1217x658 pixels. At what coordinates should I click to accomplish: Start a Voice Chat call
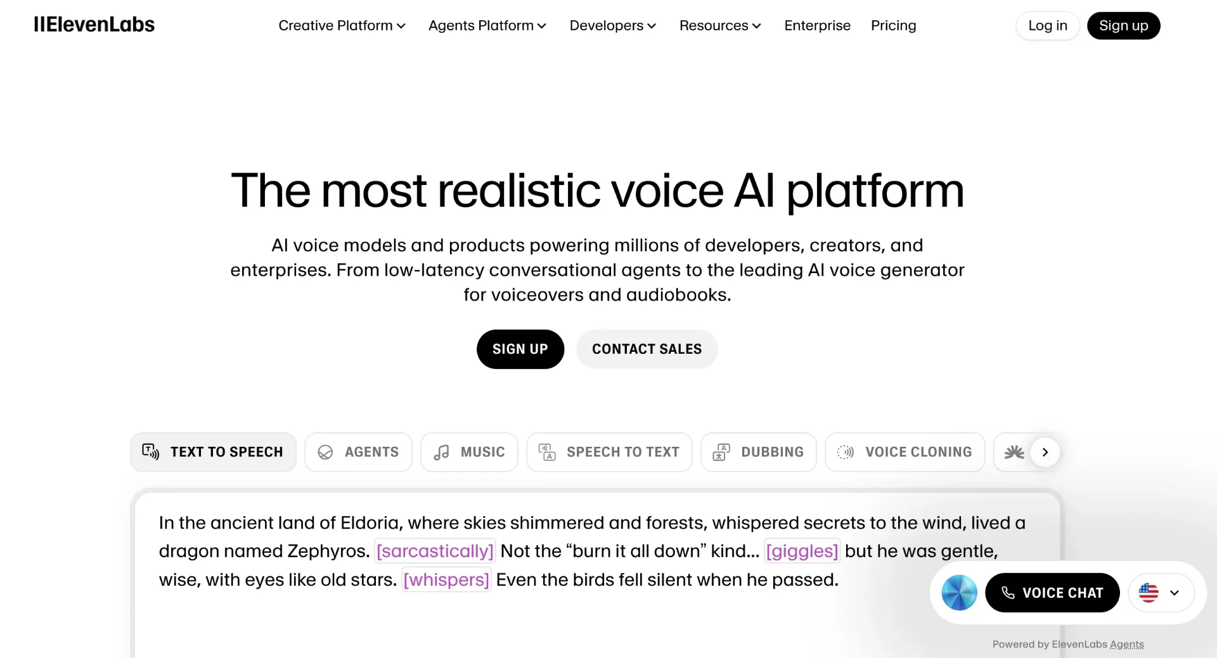(x=1052, y=593)
